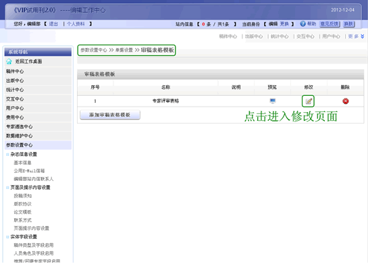Select 参数设置中心 in the sidebar
Screen dimensions: 368x266
click(38, 145)
